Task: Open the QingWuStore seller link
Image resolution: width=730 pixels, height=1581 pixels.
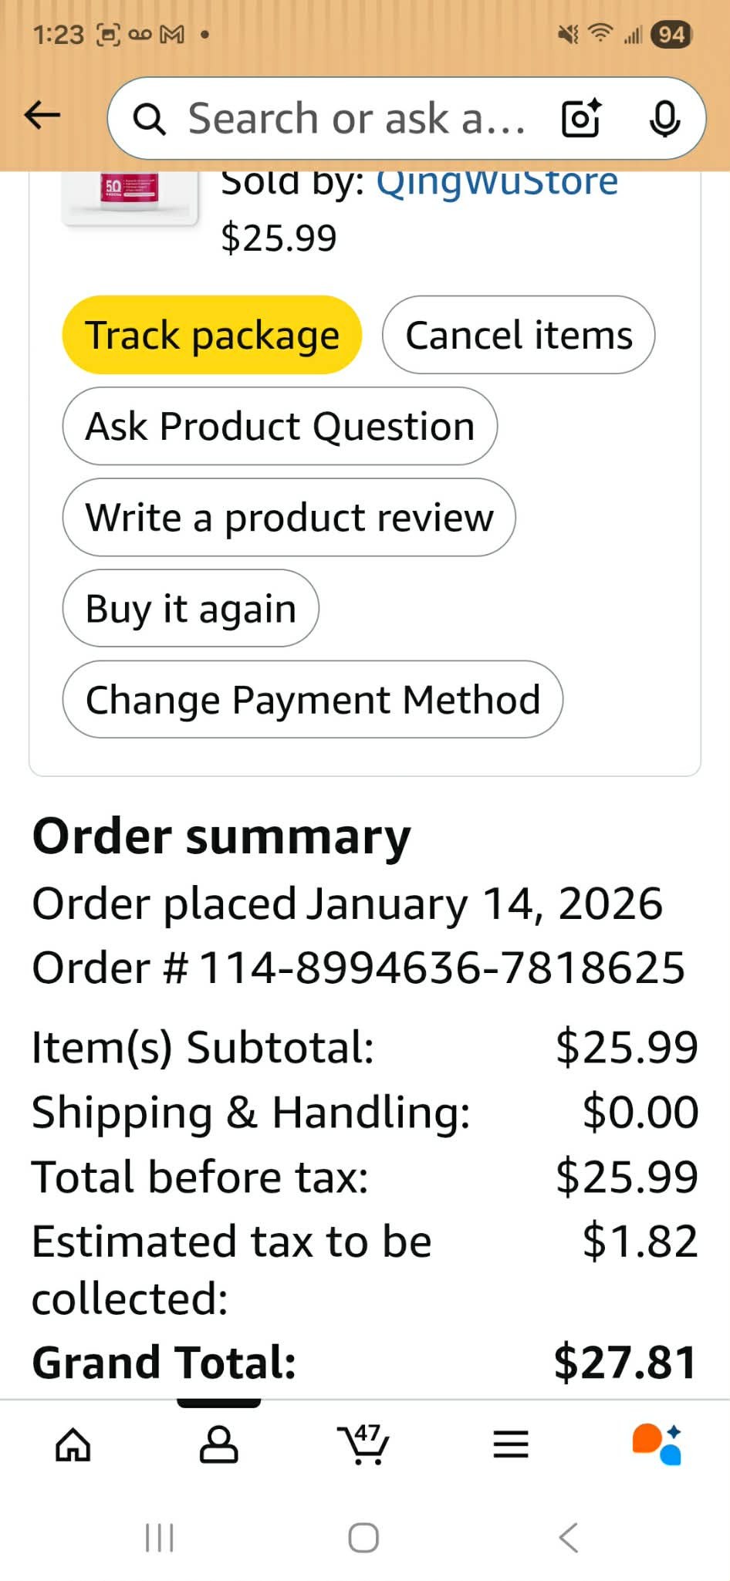Action: click(497, 184)
